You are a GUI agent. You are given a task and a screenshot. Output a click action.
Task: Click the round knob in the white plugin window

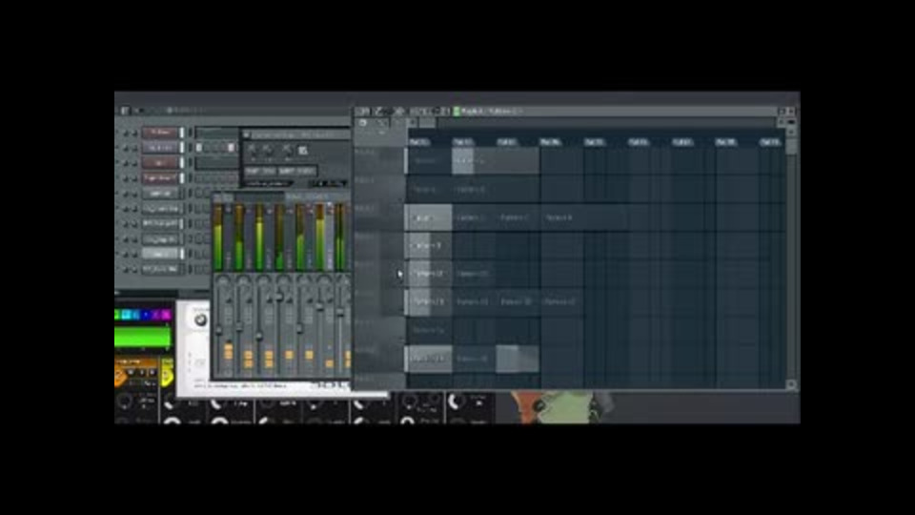[200, 319]
